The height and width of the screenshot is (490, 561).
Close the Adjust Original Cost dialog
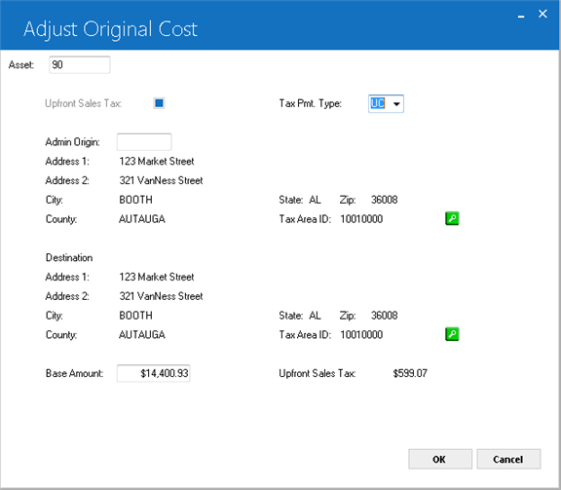coord(542,14)
